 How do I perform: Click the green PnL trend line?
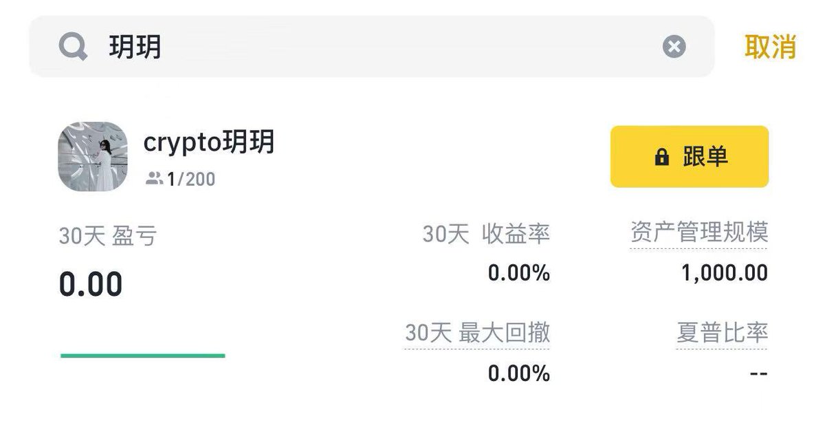(143, 356)
